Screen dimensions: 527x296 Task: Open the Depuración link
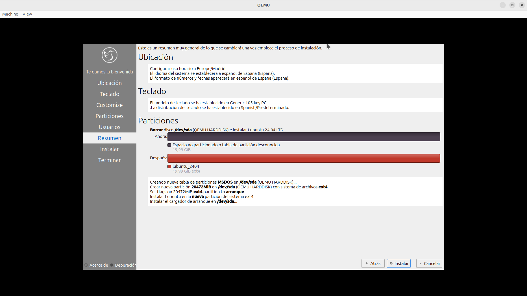coord(126,265)
